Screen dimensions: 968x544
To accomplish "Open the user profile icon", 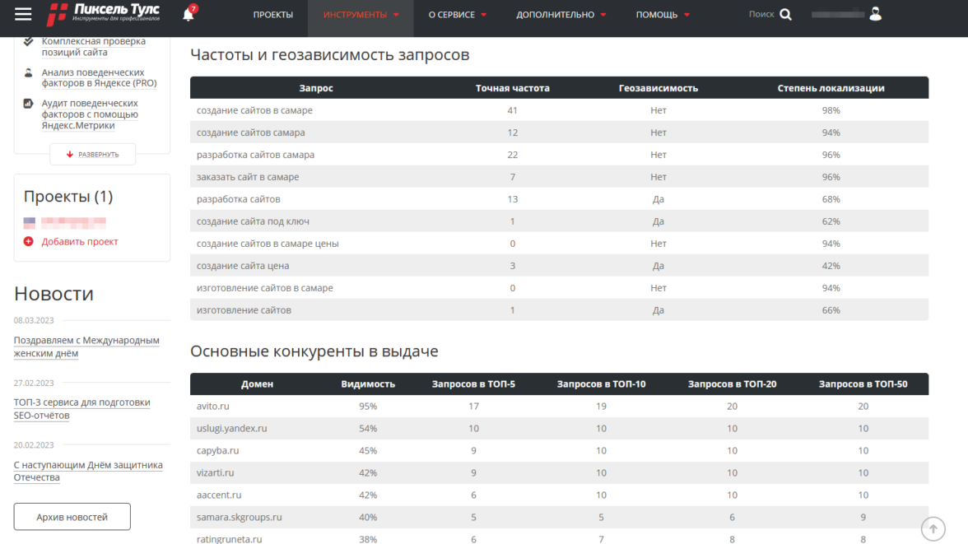I will [876, 14].
